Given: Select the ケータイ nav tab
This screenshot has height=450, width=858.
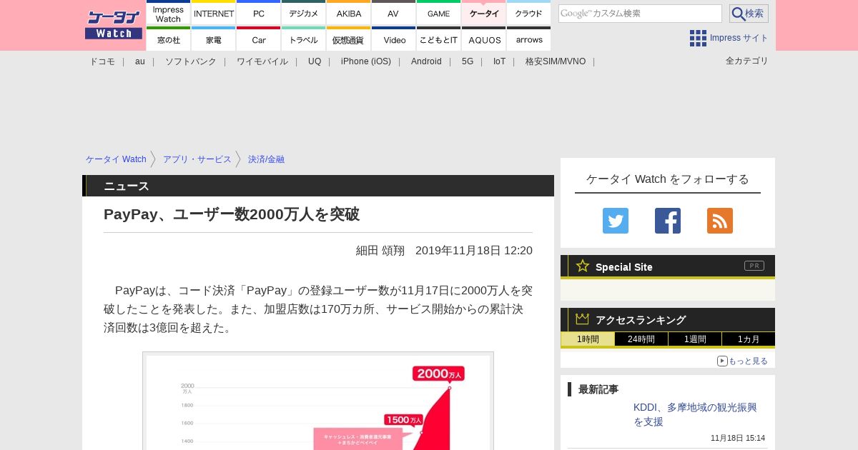Looking at the screenshot, I should (484, 13).
